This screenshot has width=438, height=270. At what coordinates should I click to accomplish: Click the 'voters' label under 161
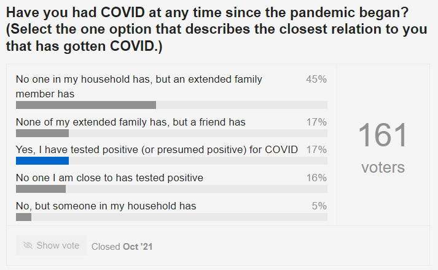click(383, 167)
